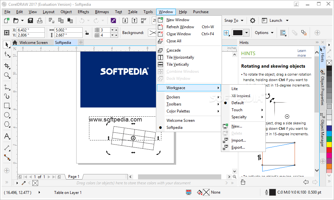Click the X position input field
The width and height of the screenshot is (334, 200).
point(31,30)
